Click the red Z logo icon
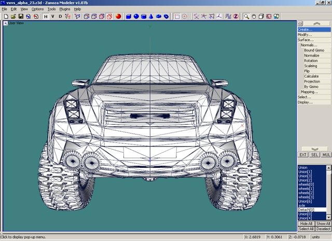332x241 pixels. point(236,16)
